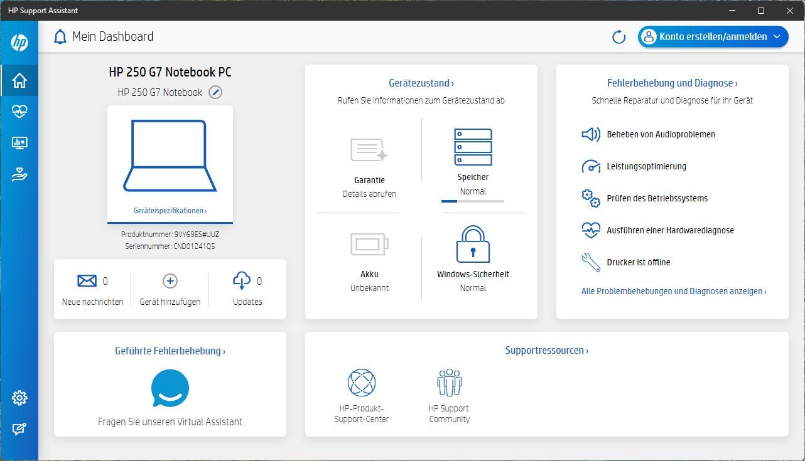This screenshot has width=805, height=461.
Task: Click the Akku Unbekannt status text
Action: click(369, 288)
